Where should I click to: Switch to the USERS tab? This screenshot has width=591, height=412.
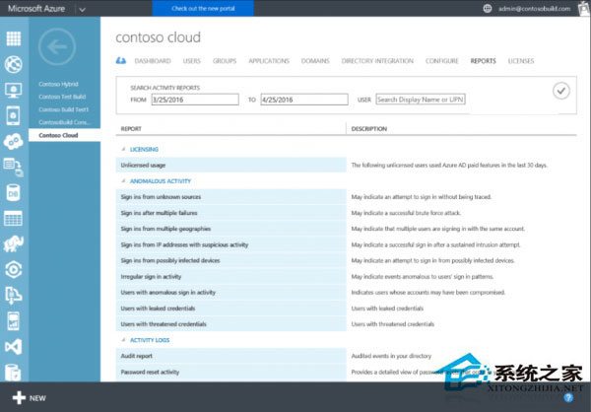192,61
